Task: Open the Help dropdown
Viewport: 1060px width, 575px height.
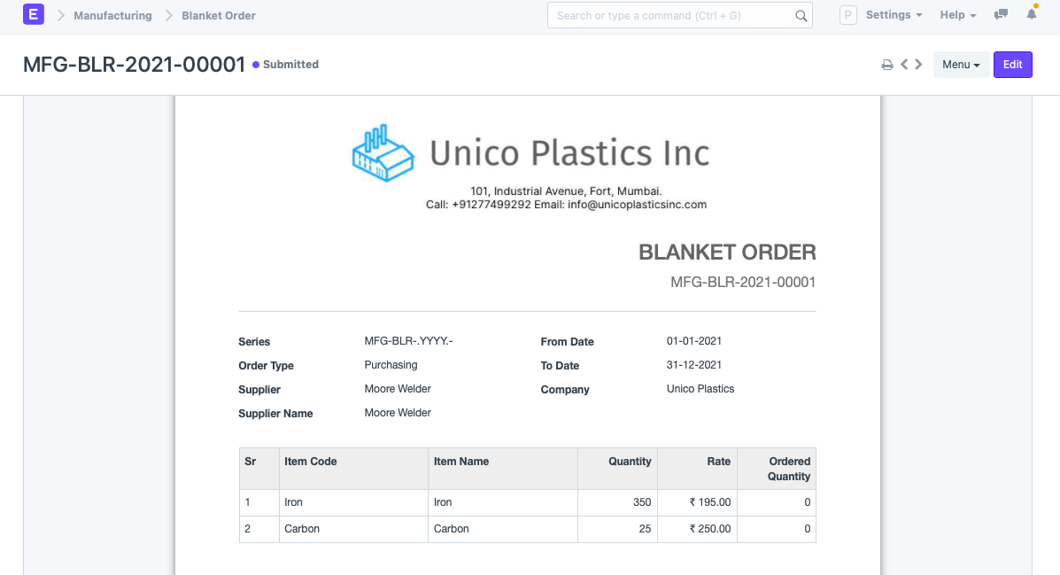Action: point(958,15)
